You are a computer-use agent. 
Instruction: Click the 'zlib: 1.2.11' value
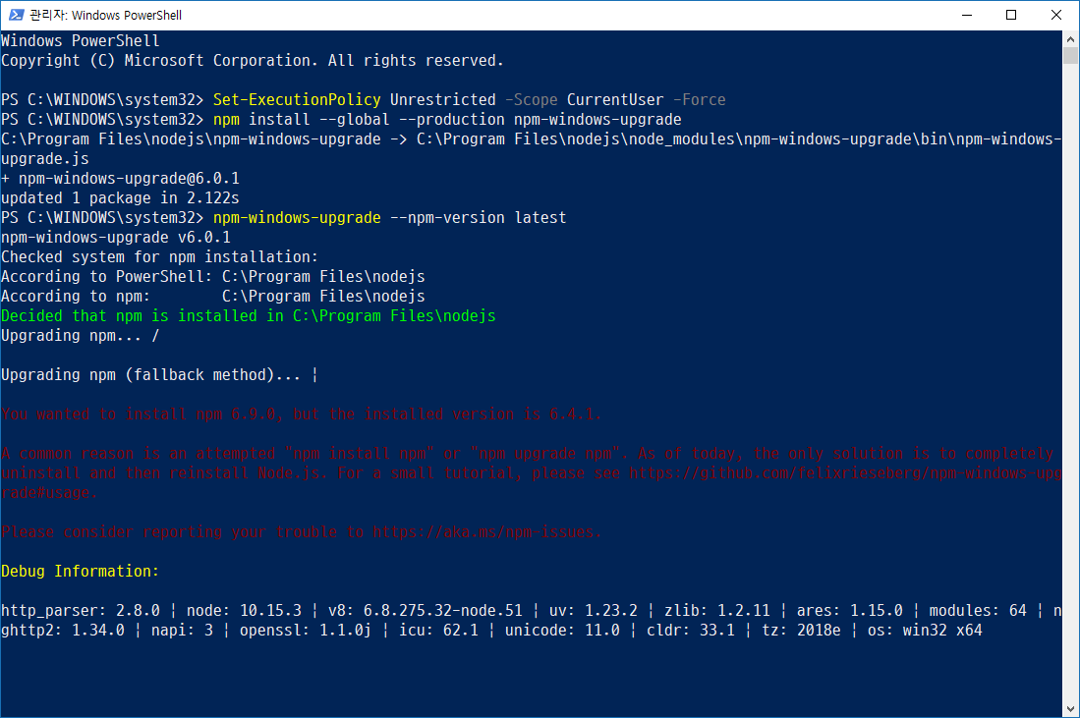click(717, 611)
